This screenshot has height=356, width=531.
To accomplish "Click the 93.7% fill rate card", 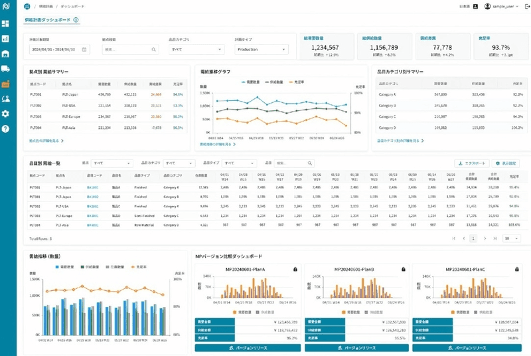I will coord(500,46).
